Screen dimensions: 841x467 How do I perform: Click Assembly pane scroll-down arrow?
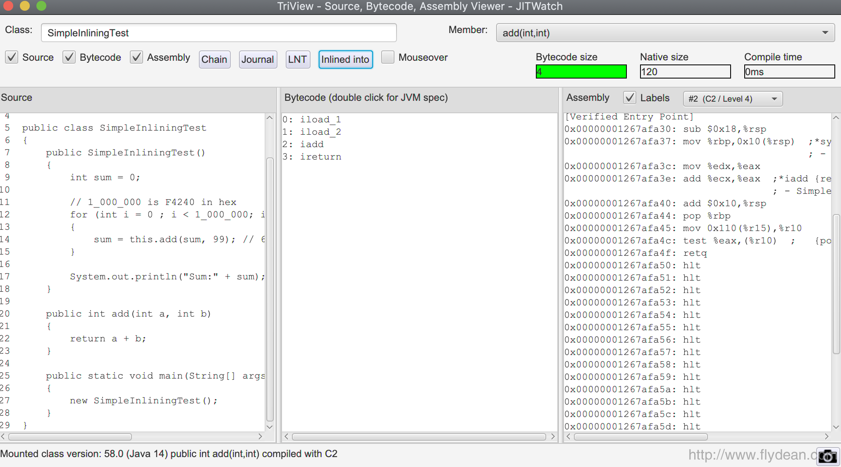tap(836, 427)
